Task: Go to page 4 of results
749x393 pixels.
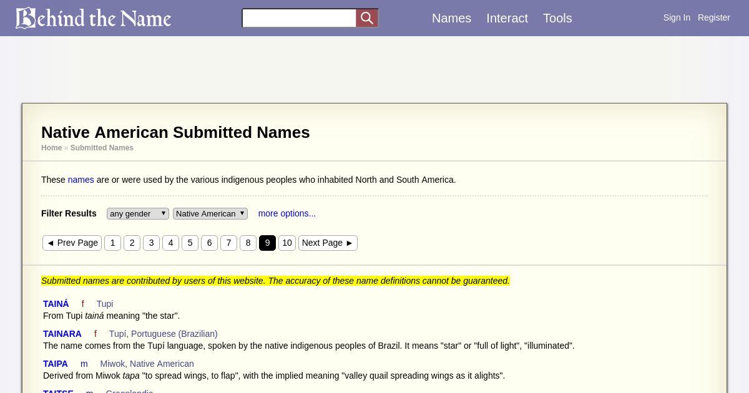Action: pos(170,243)
